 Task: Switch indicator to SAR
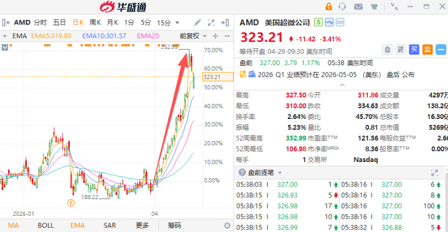point(110,225)
